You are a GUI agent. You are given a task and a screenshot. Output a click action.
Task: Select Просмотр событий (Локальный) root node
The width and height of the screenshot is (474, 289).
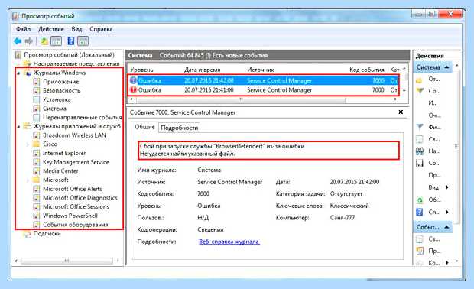pyautogui.click(x=70, y=55)
